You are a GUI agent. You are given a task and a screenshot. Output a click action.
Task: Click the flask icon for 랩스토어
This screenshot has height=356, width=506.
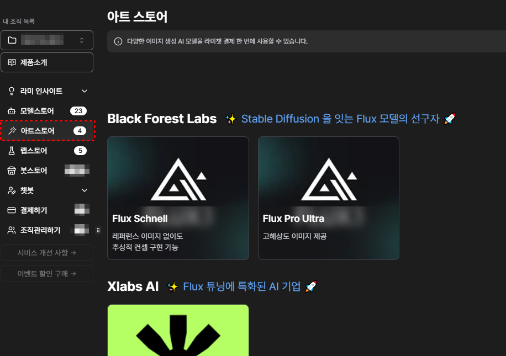[x=12, y=151]
